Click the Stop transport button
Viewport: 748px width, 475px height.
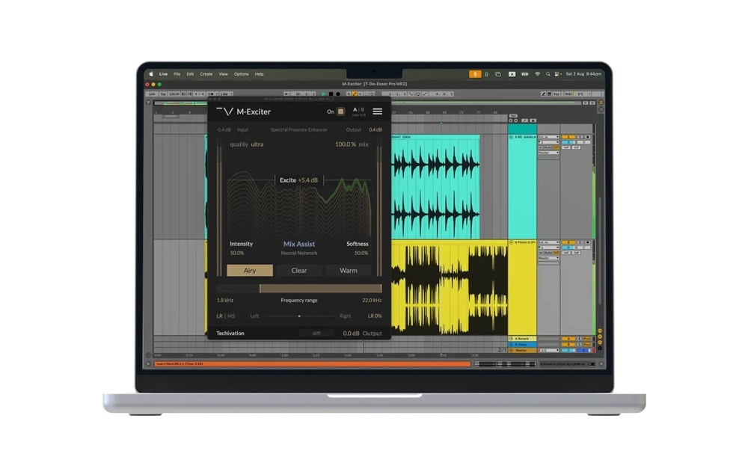click(331, 94)
